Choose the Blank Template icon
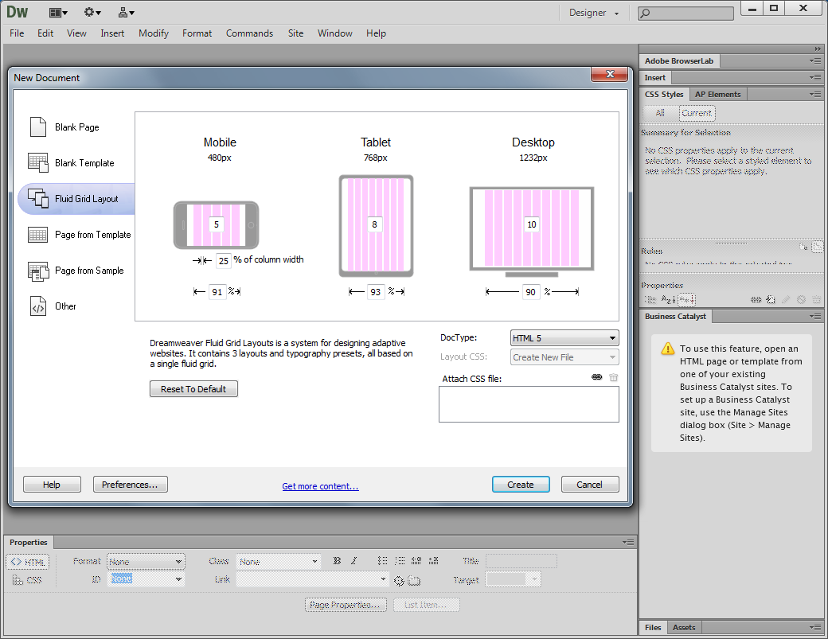The height and width of the screenshot is (639, 828). coord(38,162)
